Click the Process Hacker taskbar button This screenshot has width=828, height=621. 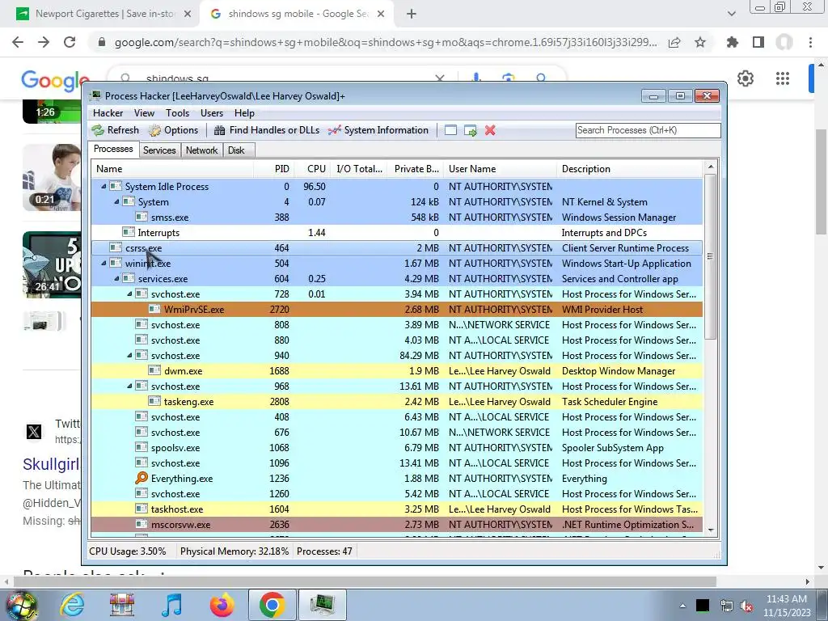pos(322,605)
